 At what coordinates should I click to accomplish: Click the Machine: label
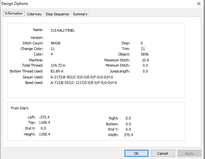click(x=36, y=60)
